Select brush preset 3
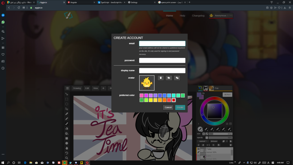Image resolution: width=293 pixels, height=165 pixels. click(212, 129)
